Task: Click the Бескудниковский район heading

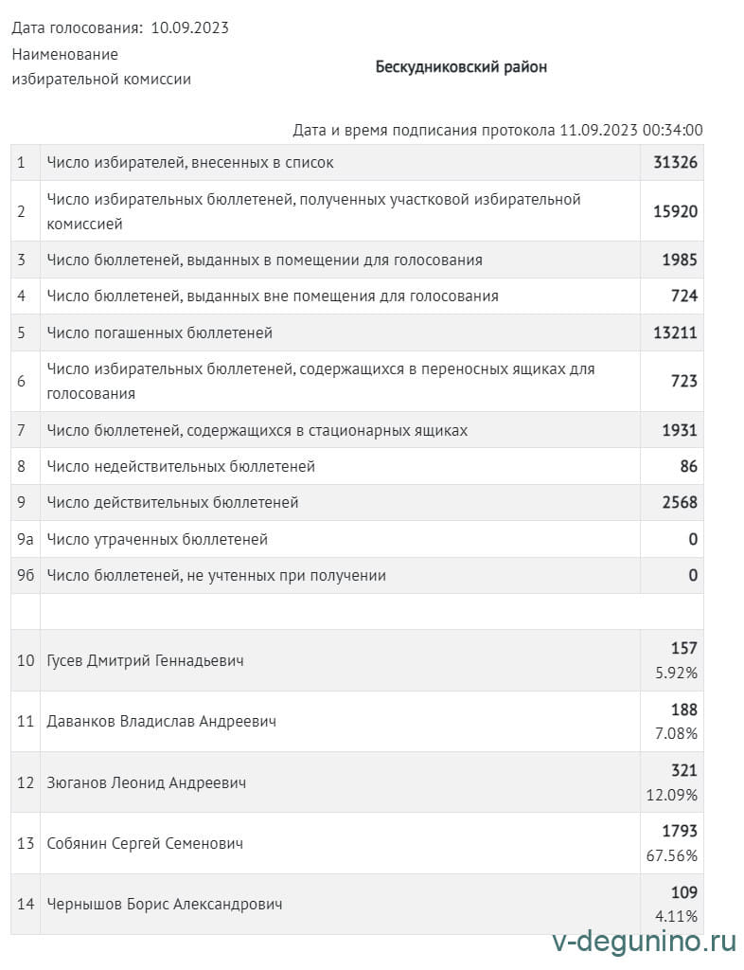Action: point(461,67)
